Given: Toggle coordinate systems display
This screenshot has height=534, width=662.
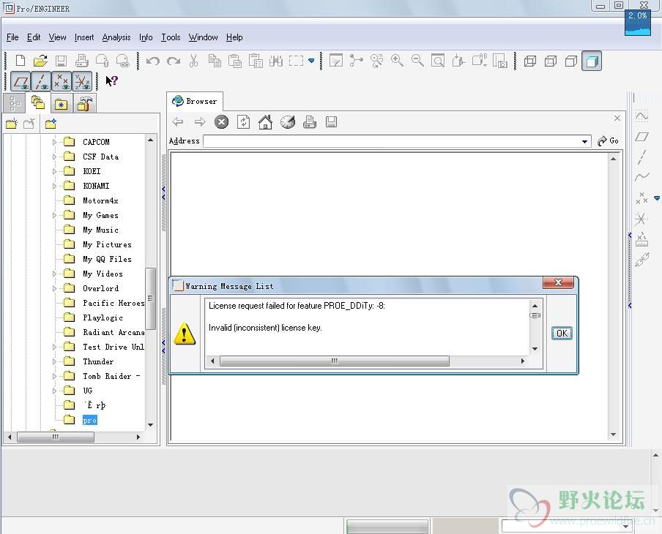Looking at the screenshot, I should (82, 81).
